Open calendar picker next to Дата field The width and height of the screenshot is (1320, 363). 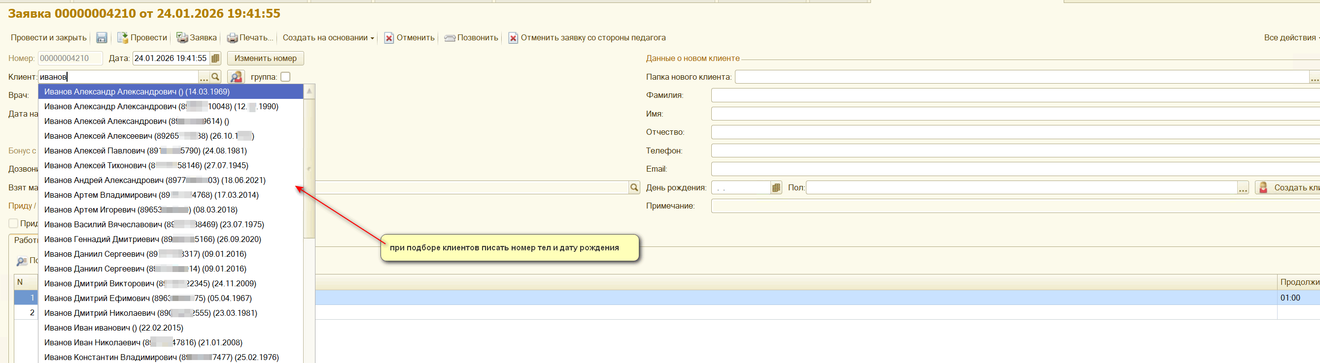pyautogui.click(x=215, y=58)
